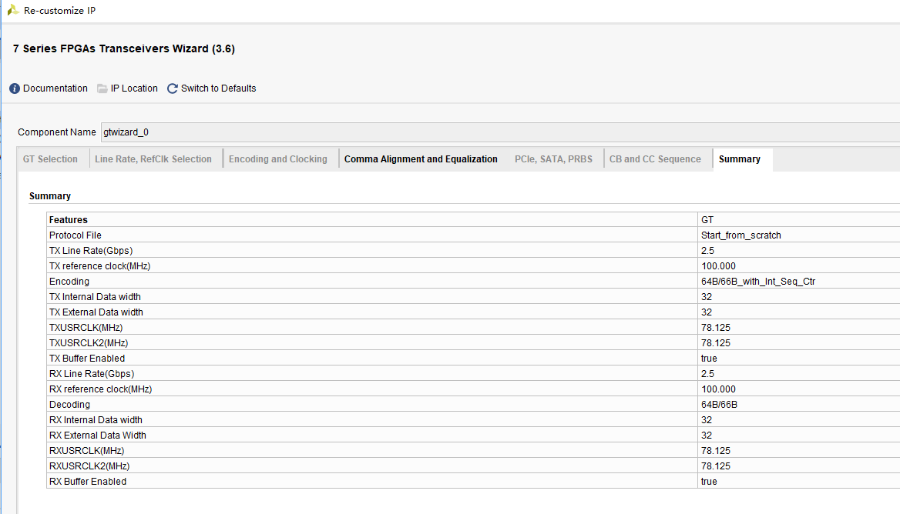The height and width of the screenshot is (514, 900).
Task: Click the TXUSRCLK(MHz) row label
Action: tap(86, 328)
